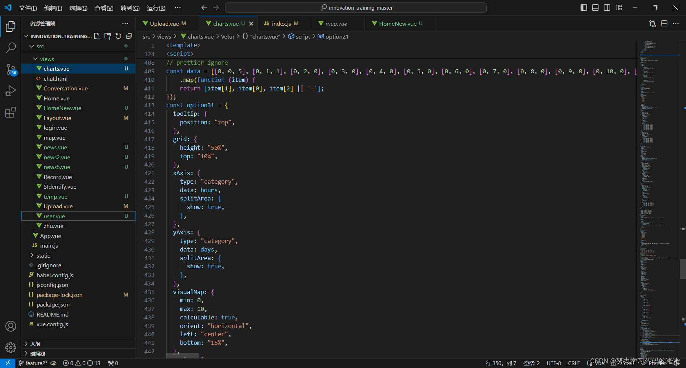Open package.json in explorer
The width and height of the screenshot is (686, 368).
78,304
